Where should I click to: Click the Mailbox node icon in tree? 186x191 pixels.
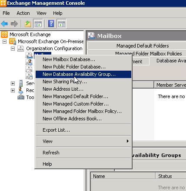tap(29, 55)
